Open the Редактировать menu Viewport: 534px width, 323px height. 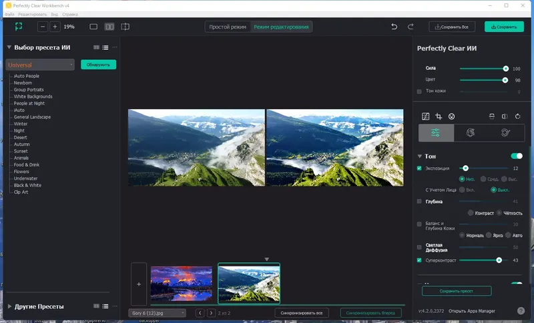click(33, 13)
